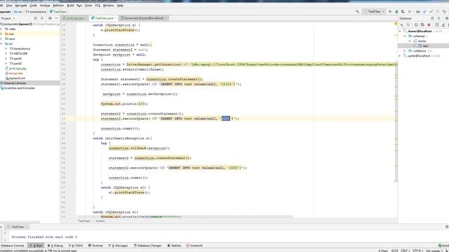This screenshot has width=449, height=252.
Task: Collapse the src folder
Action: coord(1,43)
